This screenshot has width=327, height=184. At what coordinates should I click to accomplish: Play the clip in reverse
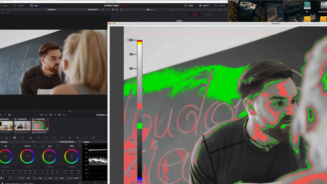[46, 115]
